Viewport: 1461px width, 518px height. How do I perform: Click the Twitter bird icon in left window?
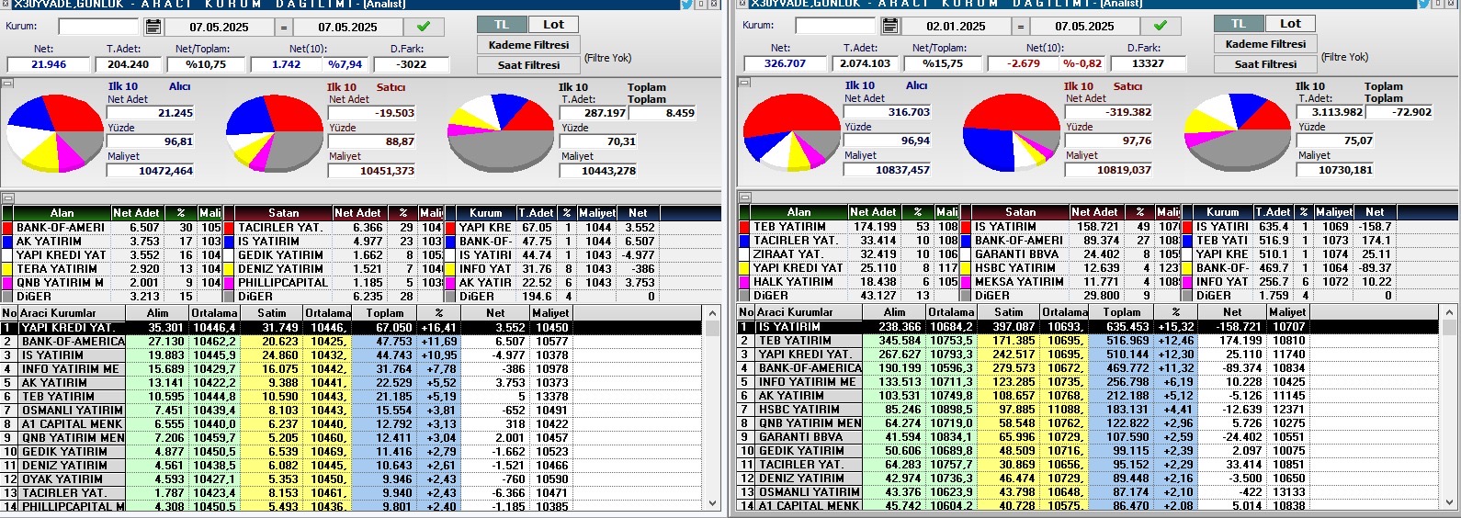pyautogui.click(x=685, y=5)
